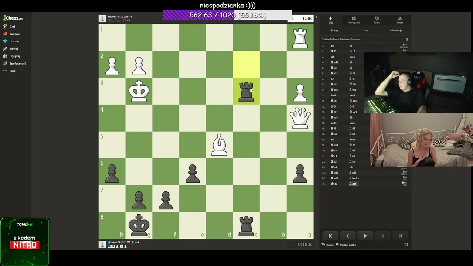Screen dimensions: 473x266
Task: Start a Nowa partia from panel
Action: coord(354,20)
